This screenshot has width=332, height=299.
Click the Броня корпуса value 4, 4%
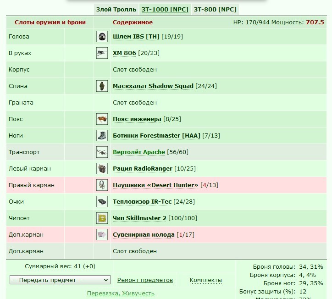click(307, 275)
